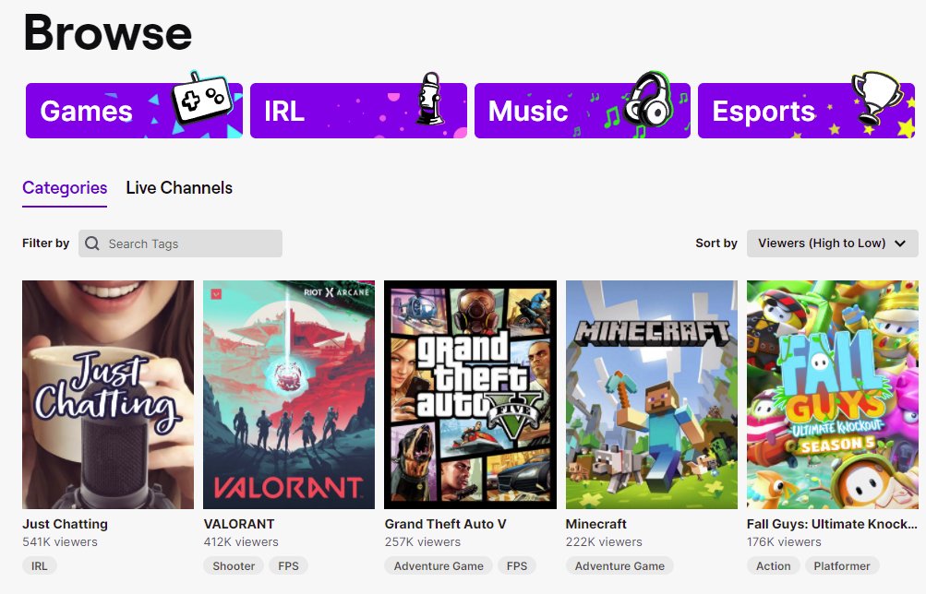
Task: Click the Filter by label
Action: click(45, 243)
